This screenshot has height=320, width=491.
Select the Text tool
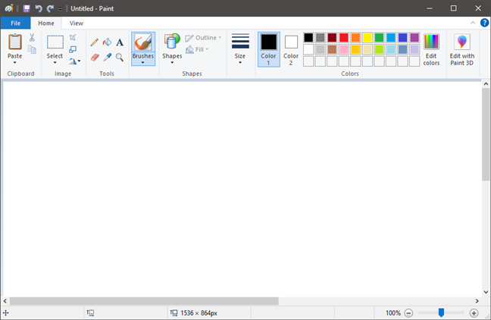click(120, 42)
